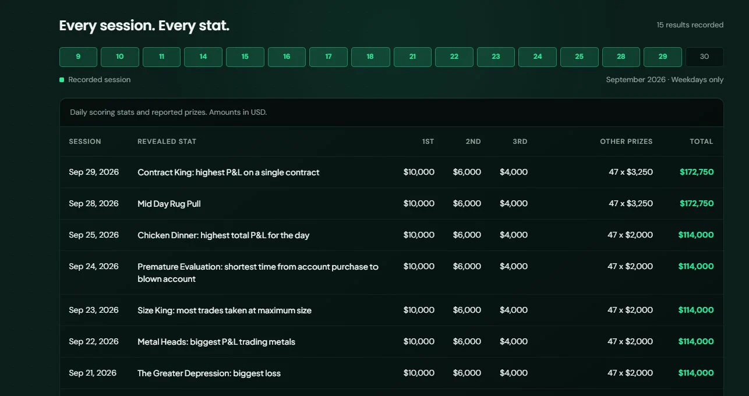Select session day 23 button

496,57
